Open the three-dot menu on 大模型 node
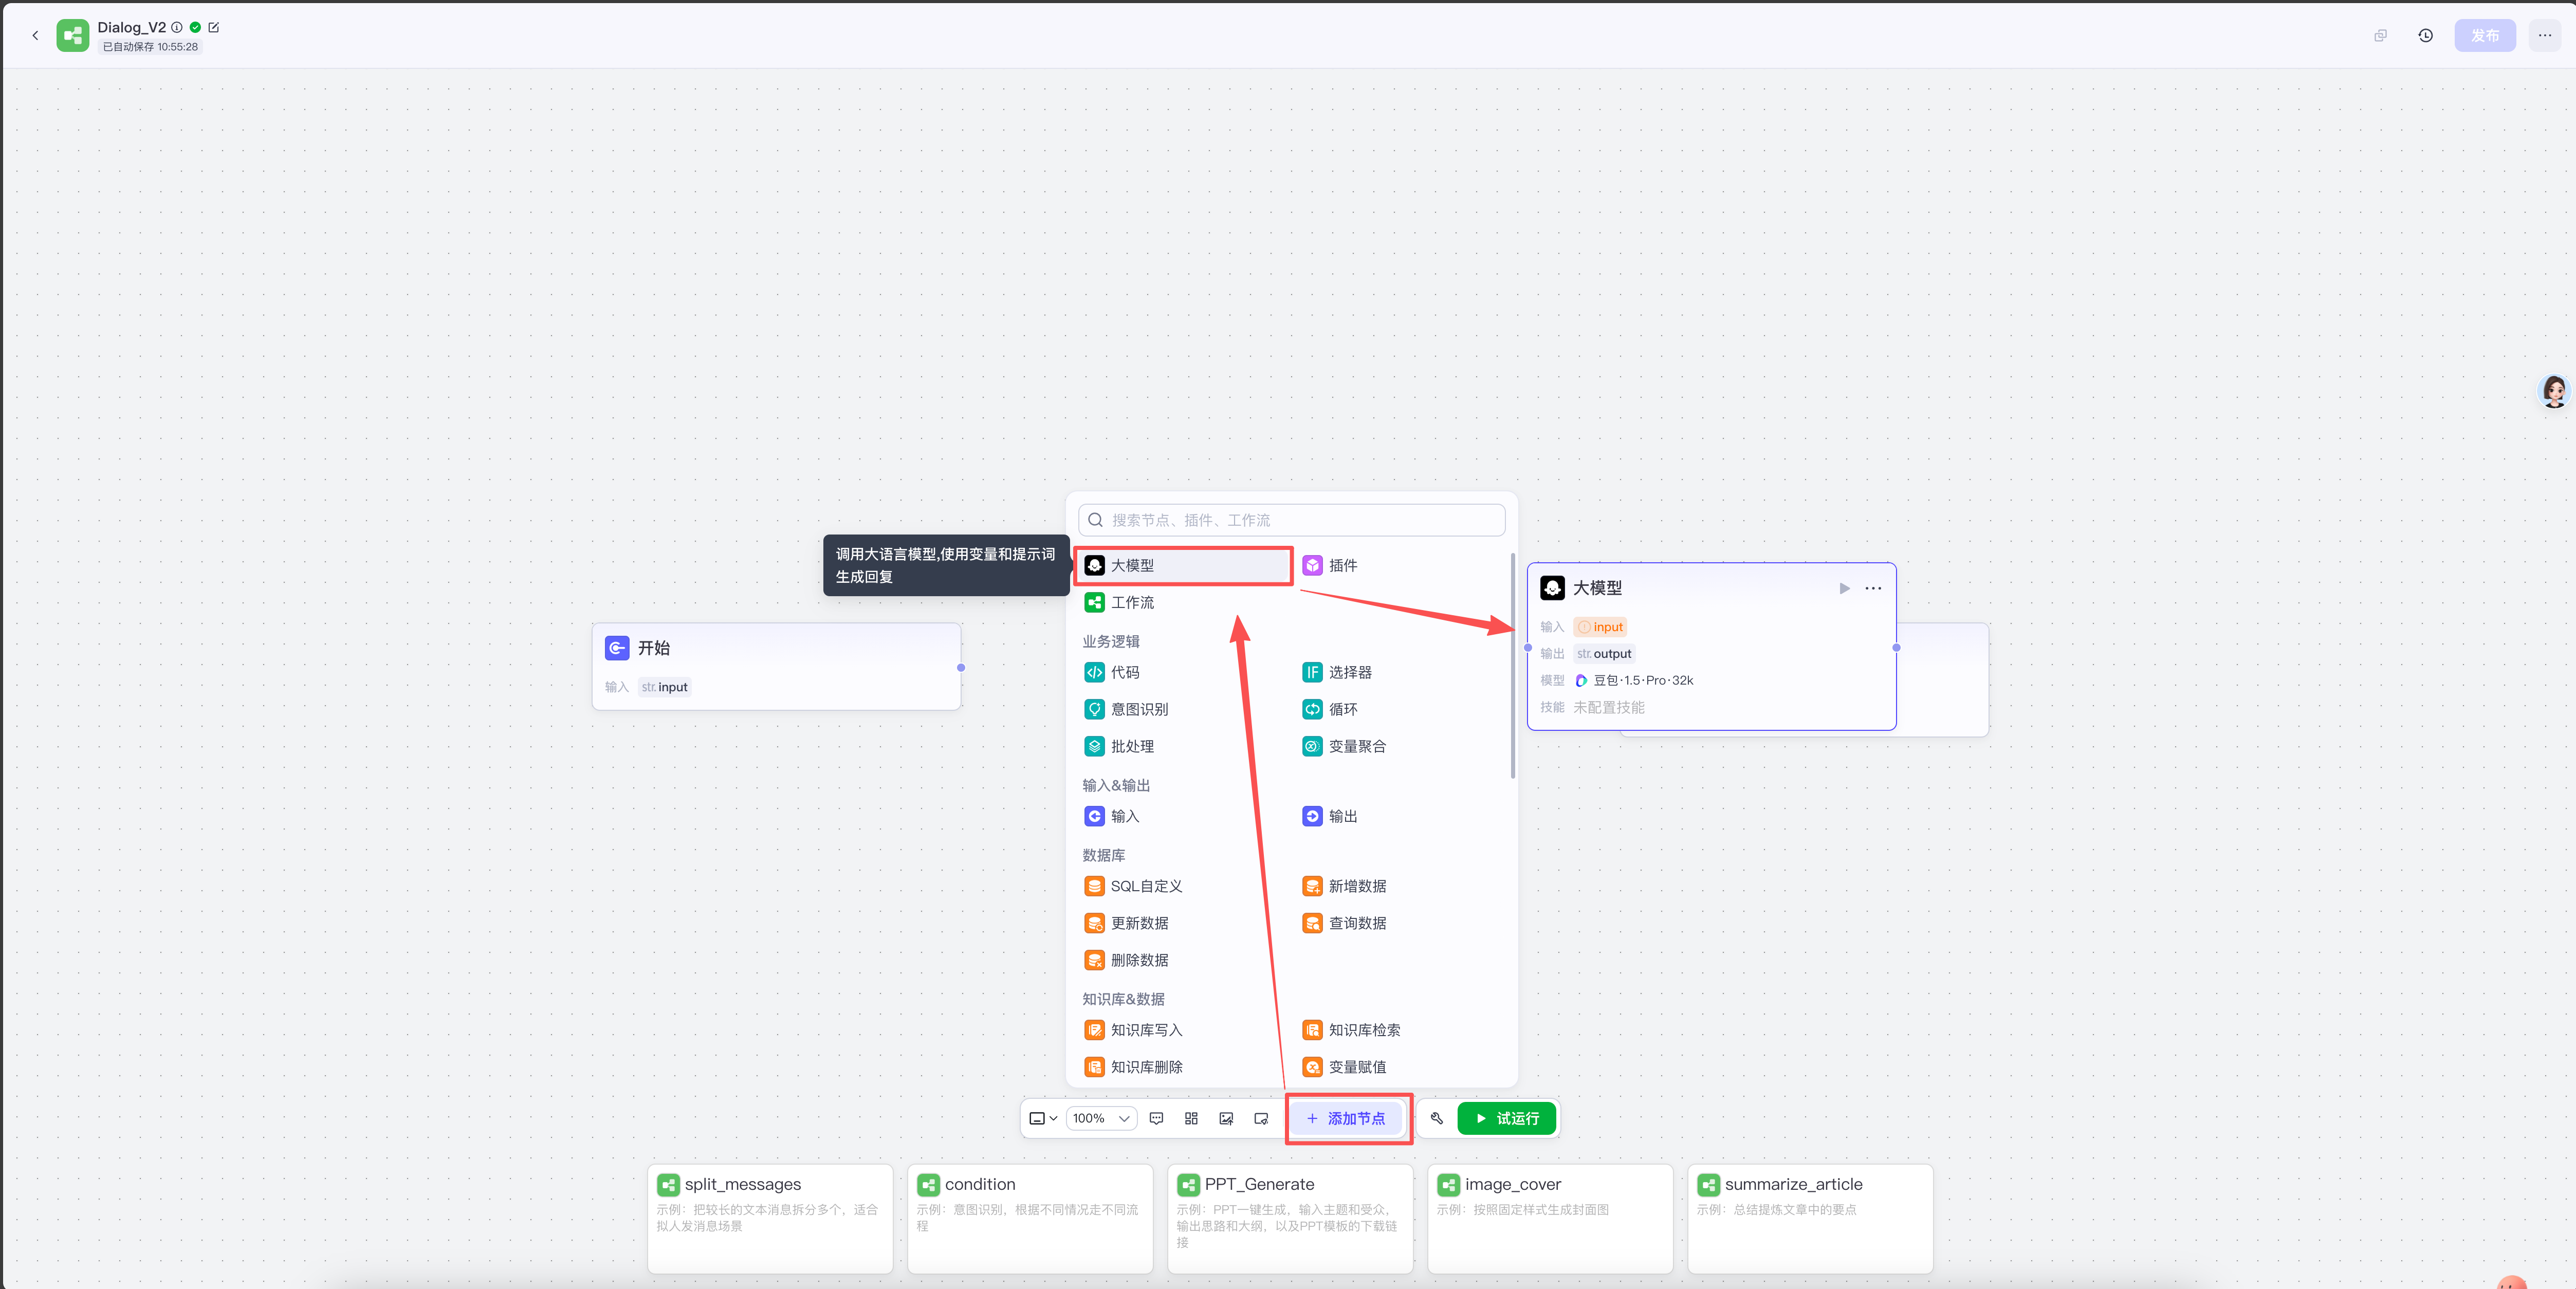 point(1873,588)
